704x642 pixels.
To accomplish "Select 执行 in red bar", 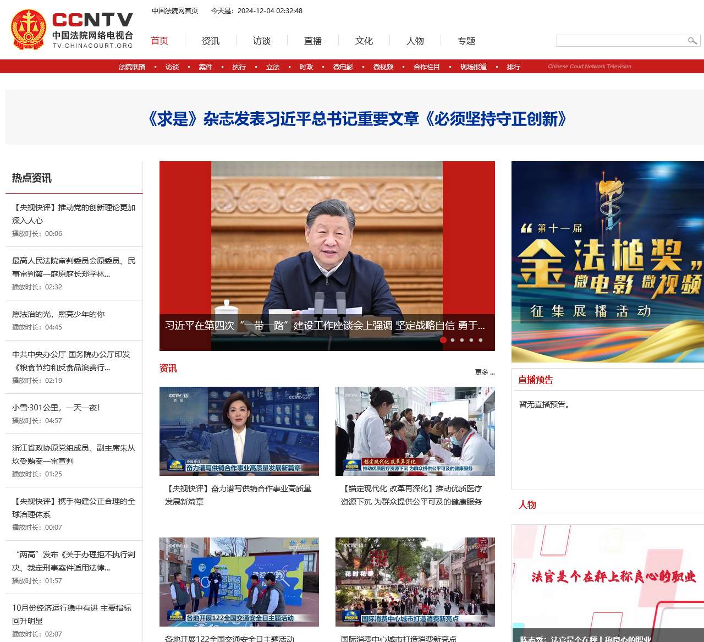I will 239,67.
